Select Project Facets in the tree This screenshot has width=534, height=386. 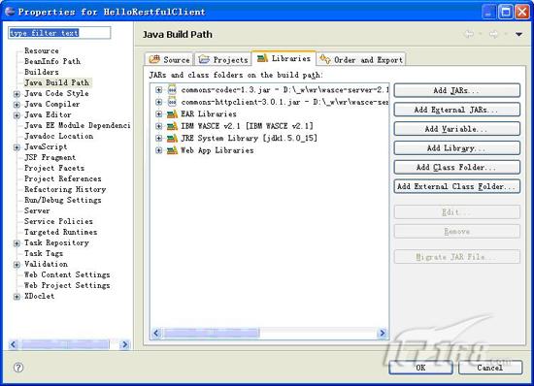[54, 168]
